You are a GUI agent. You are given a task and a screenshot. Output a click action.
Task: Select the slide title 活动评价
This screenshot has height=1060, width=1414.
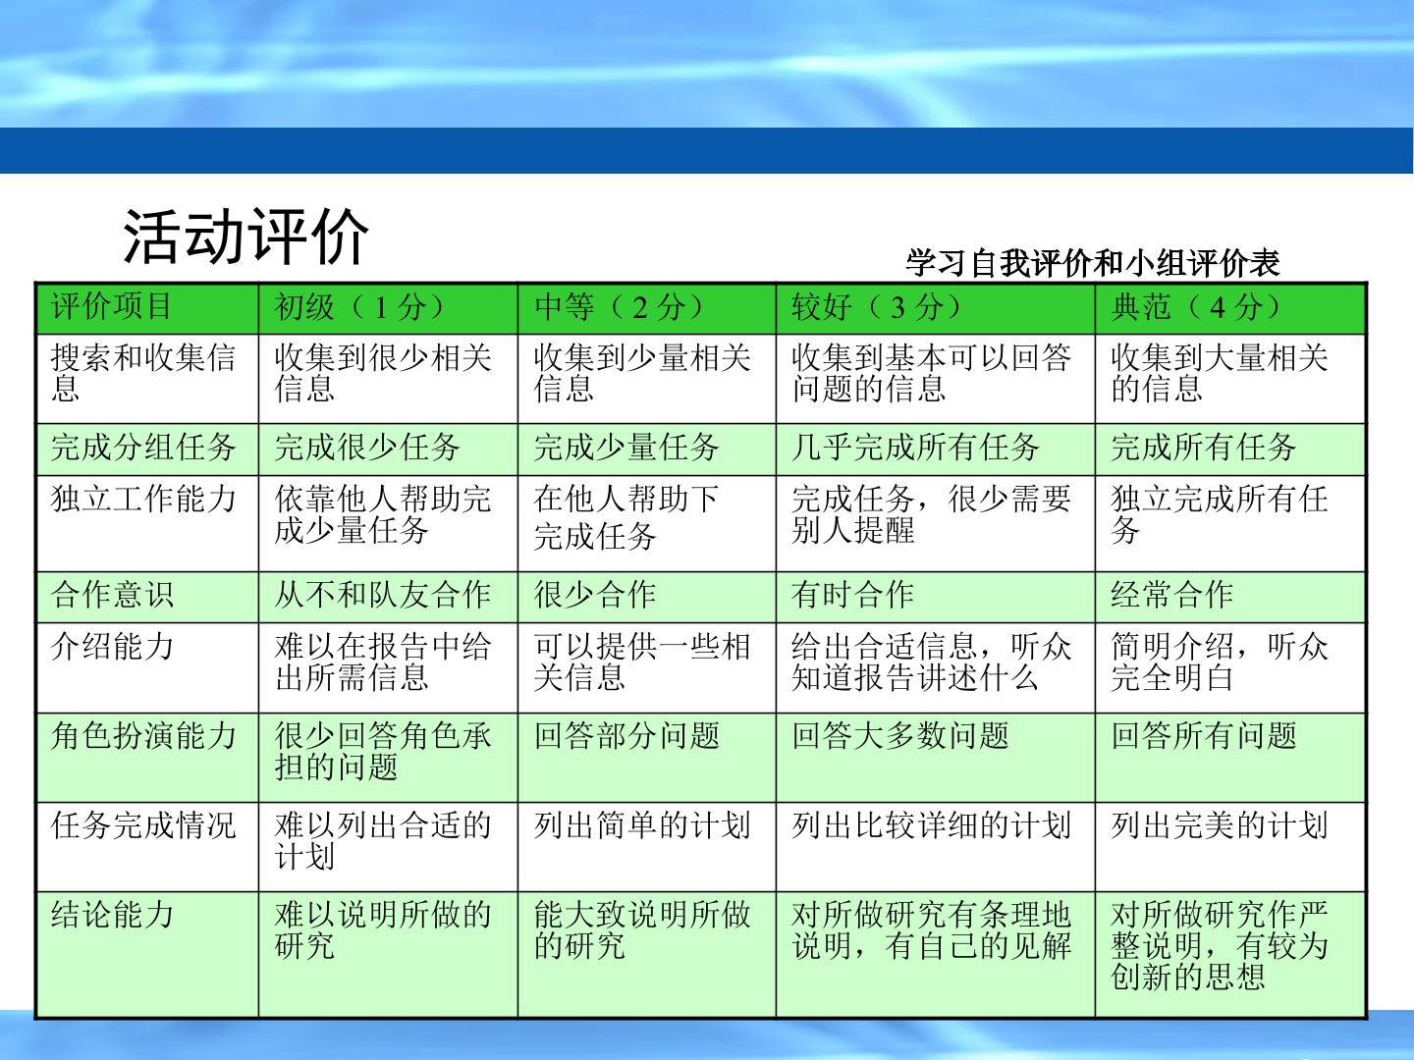coord(245,237)
